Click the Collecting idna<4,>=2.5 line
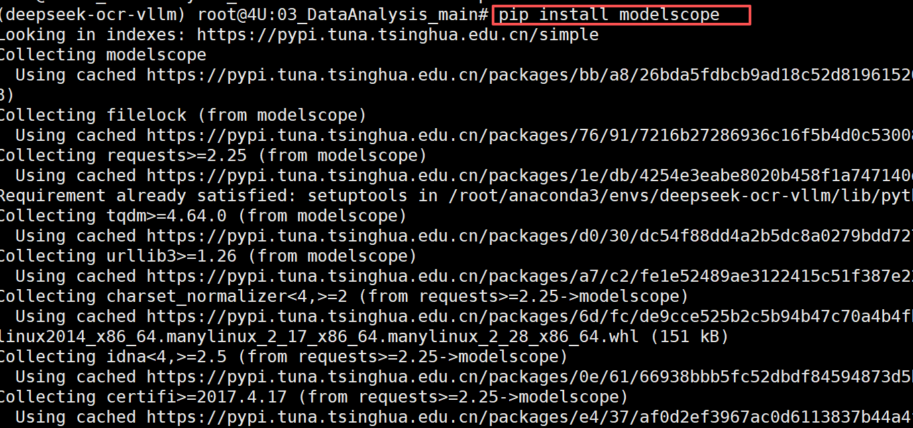 pyautogui.click(x=283, y=356)
